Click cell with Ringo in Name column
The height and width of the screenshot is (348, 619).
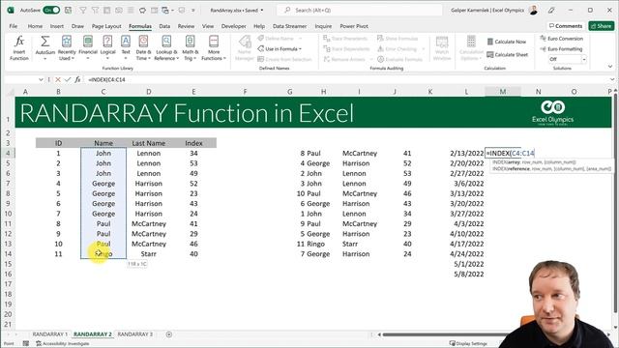coord(103,254)
